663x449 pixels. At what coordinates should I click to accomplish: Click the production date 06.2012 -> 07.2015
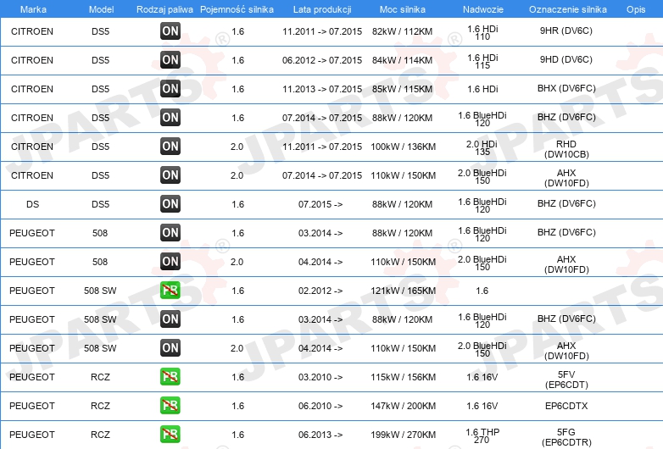pyautogui.click(x=322, y=60)
